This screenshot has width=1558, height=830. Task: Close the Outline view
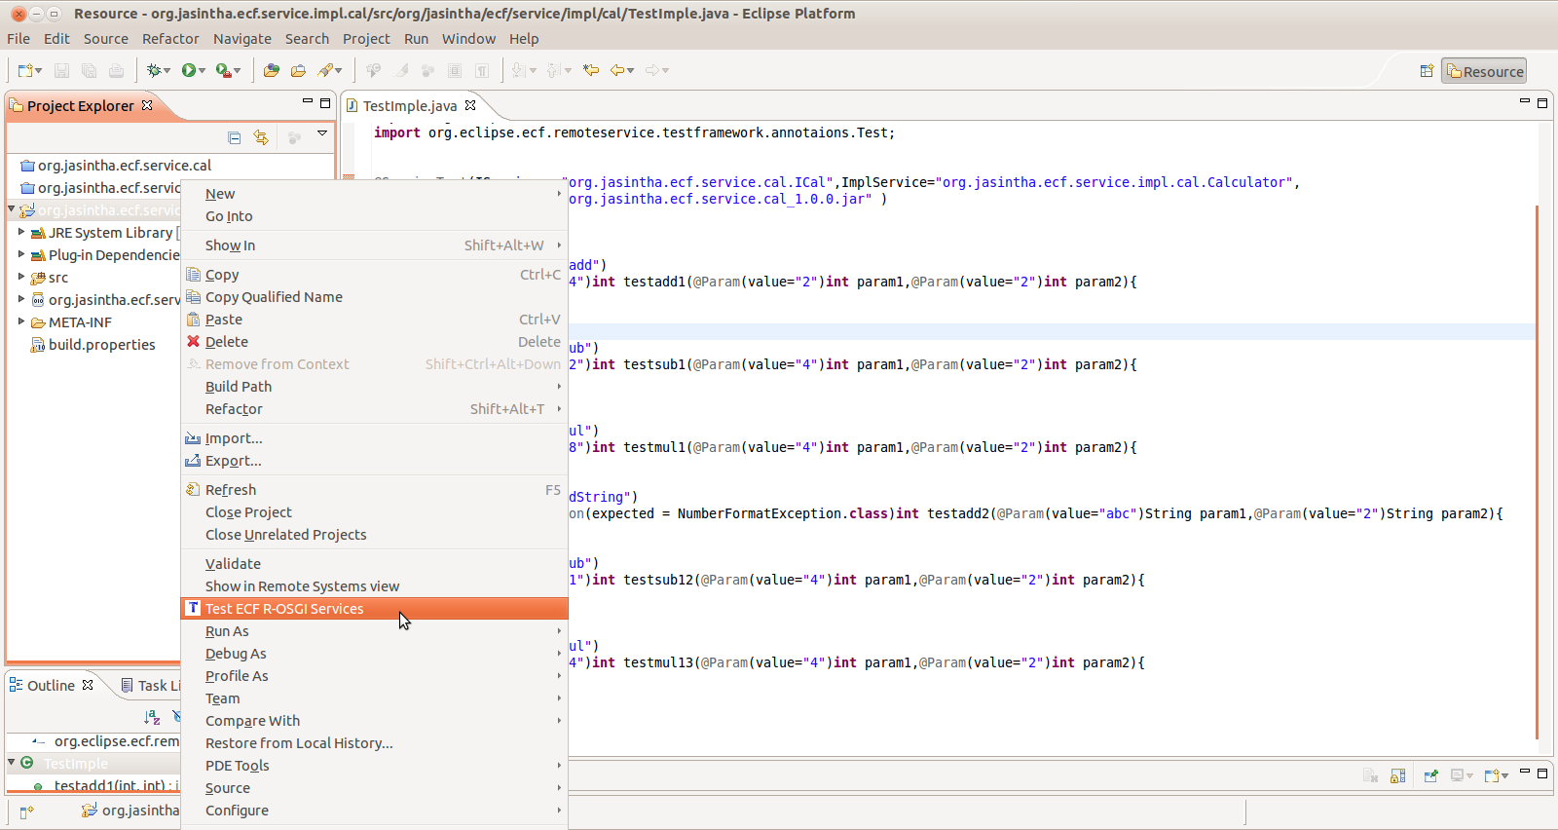(x=88, y=685)
